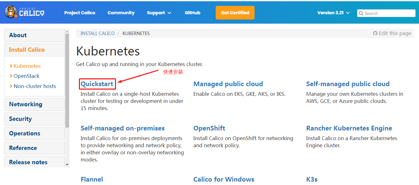This screenshot has height=185, width=419.
Task: Open the Version 3.21 dropdown
Action: [333, 13]
